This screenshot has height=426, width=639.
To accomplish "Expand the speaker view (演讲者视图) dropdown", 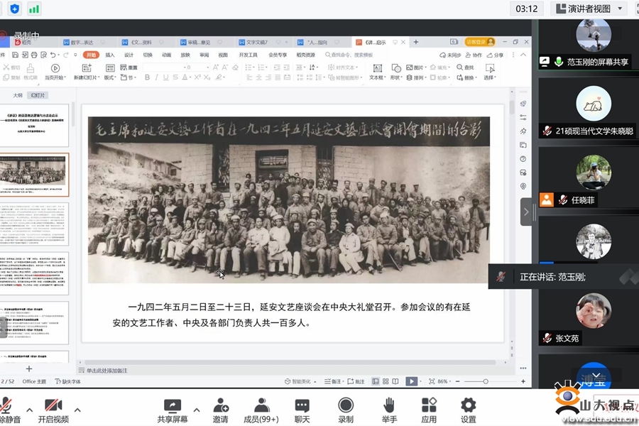I will tap(621, 9).
